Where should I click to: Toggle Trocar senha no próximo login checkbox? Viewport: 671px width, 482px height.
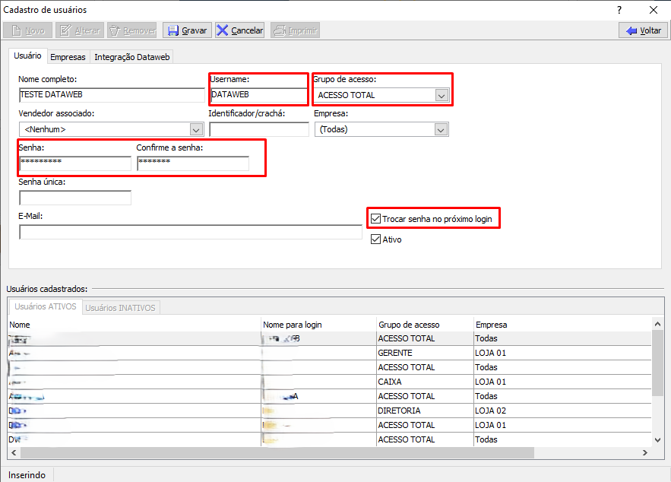tap(375, 219)
